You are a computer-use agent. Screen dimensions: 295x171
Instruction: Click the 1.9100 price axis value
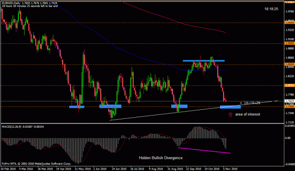pyautogui.click(x=290, y=40)
